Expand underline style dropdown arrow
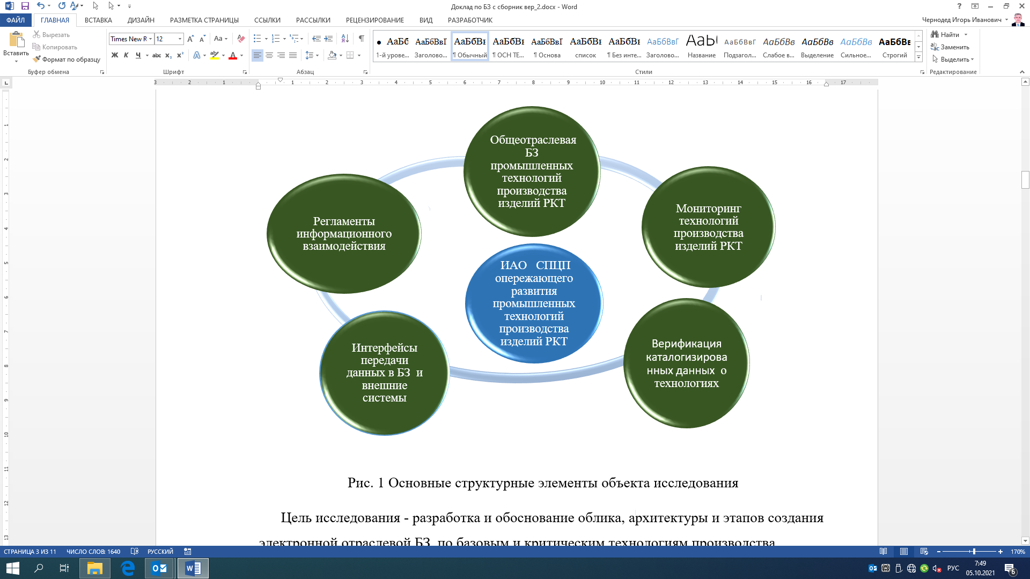Image resolution: width=1030 pixels, height=579 pixels. coord(147,55)
